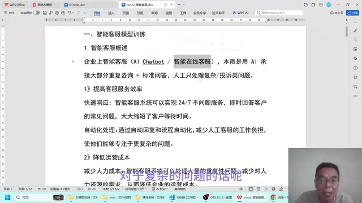Screen dimensions: 362x203
Task: Open the Chrome browser taskbar icon
Action: [x=273, y=197]
